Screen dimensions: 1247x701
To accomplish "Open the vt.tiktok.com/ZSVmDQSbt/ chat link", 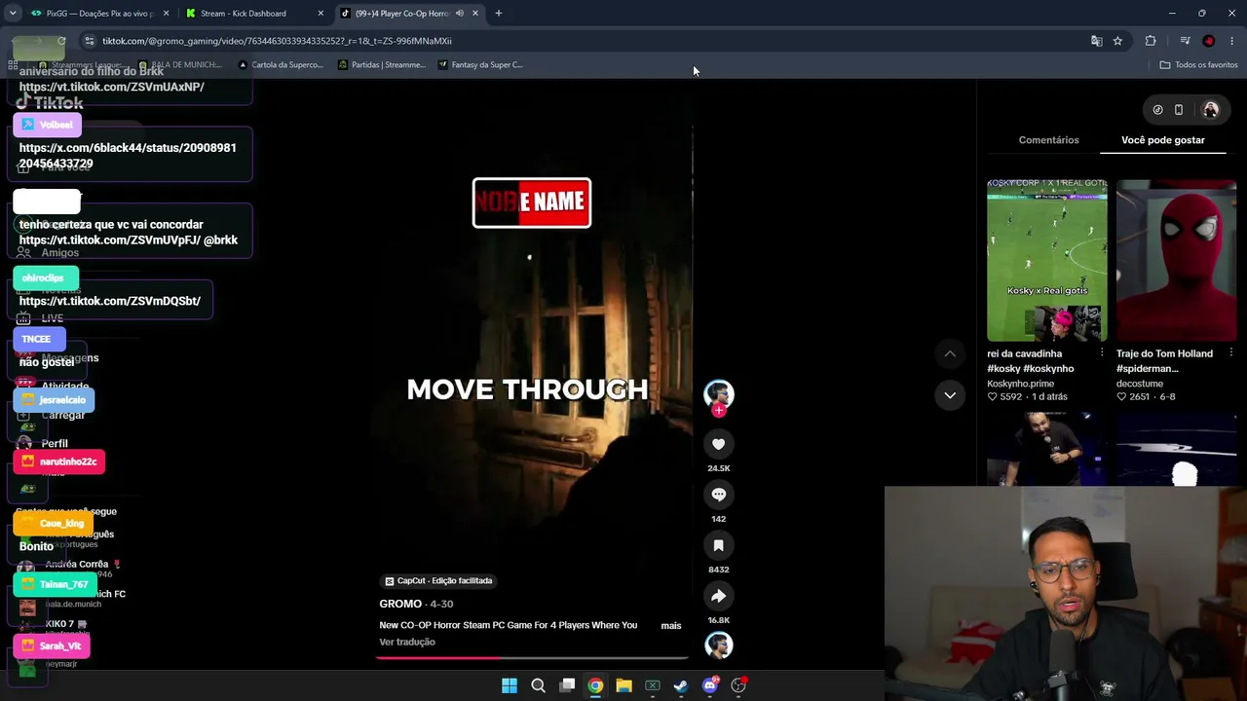I will [110, 301].
